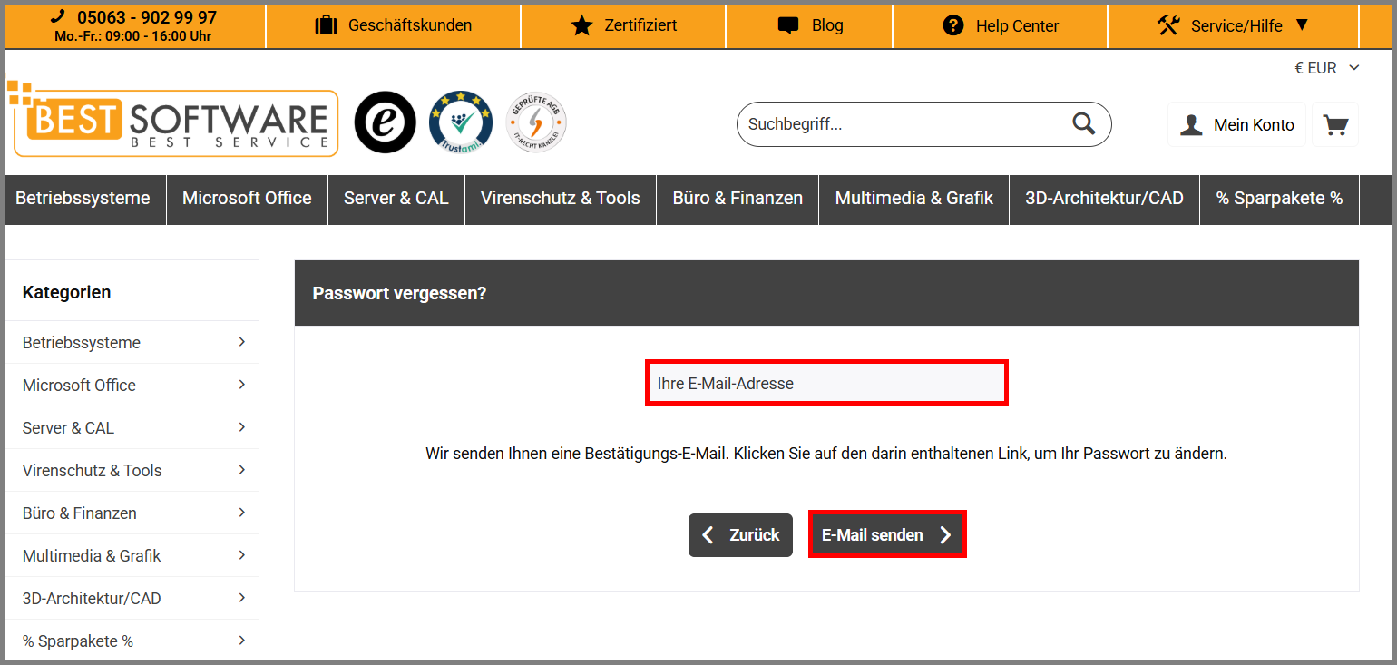Open the EUR currency dropdown

click(1327, 68)
